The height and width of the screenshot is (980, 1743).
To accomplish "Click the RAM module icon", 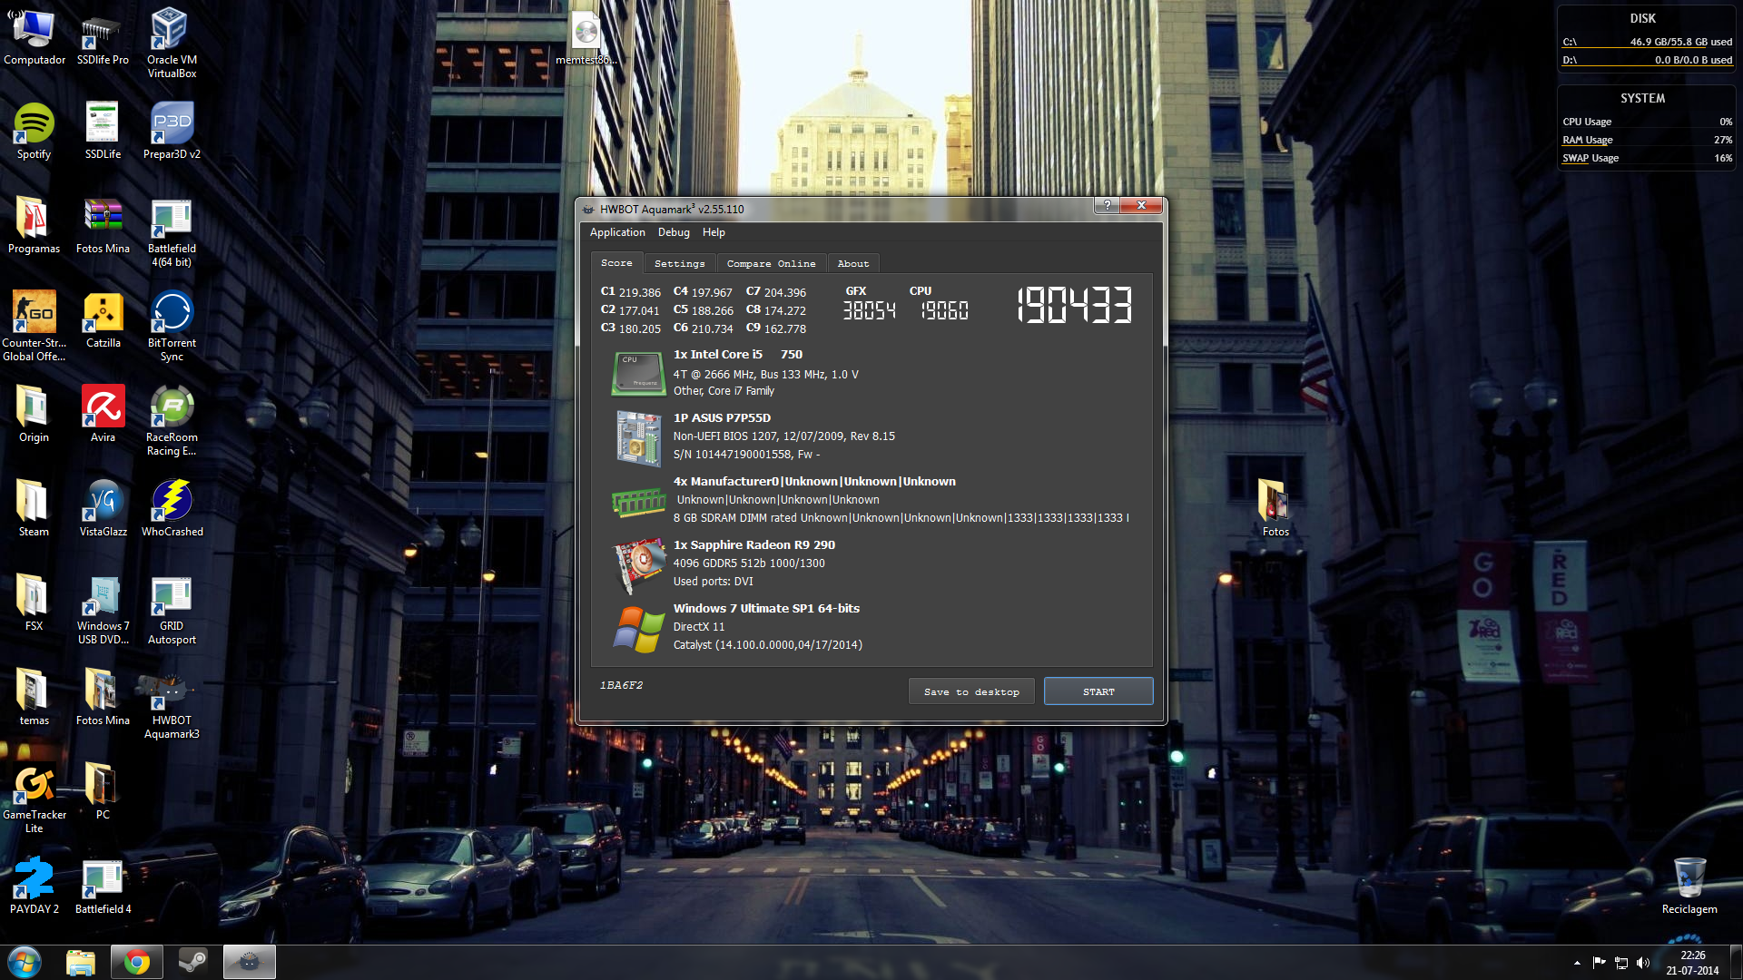I will pos(639,501).
